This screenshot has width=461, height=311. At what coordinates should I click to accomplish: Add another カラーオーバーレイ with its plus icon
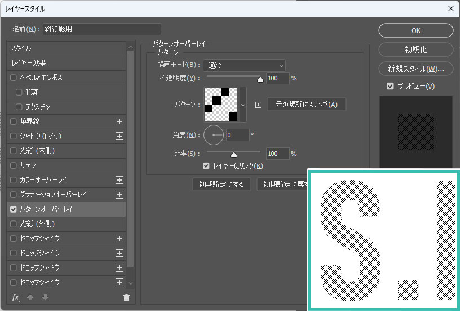[x=119, y=180]
